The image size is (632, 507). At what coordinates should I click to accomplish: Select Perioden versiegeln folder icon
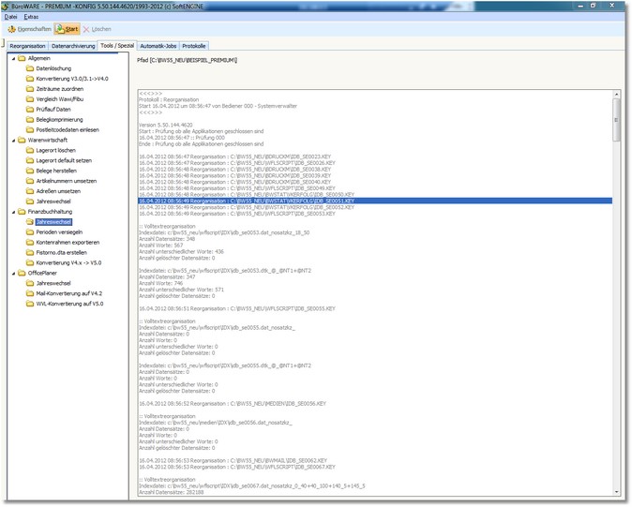coord(28,231)
